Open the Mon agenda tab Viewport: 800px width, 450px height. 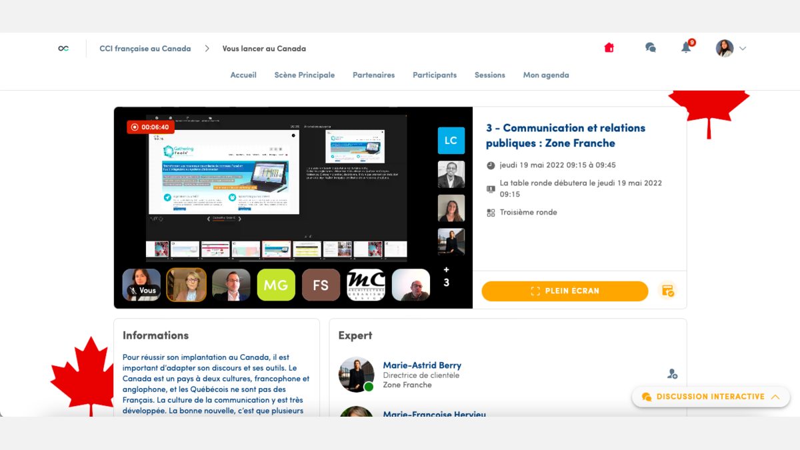coord(546,75)
